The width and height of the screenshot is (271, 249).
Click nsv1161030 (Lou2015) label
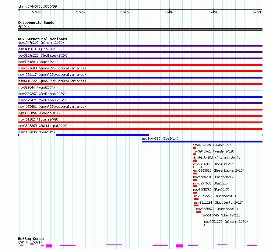[x=37, y=132]
